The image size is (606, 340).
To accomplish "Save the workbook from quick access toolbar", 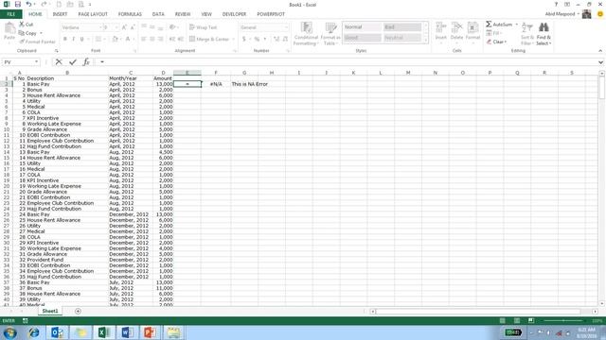I will tap(17, 4).
